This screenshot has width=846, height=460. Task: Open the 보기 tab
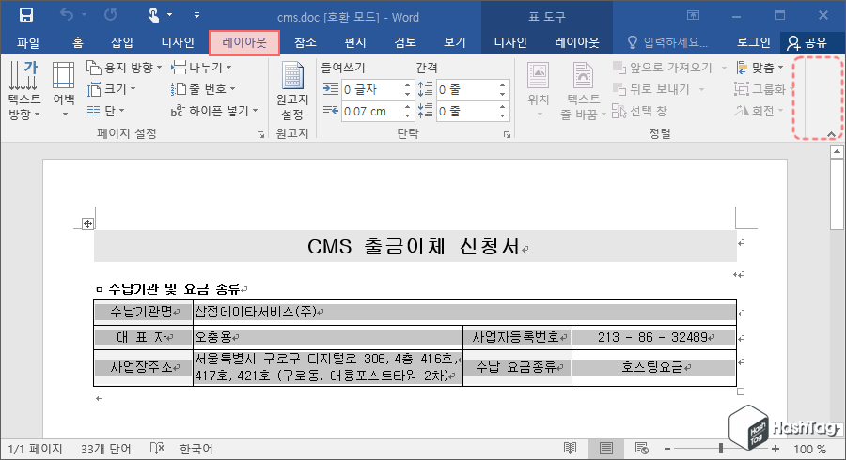tap(455, 42)
